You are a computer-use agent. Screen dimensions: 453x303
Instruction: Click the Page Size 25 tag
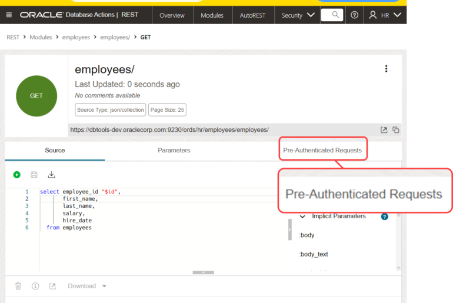point(167,110)
